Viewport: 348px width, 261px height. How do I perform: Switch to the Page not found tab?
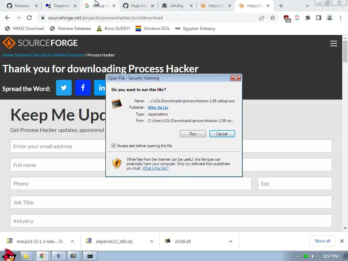tap(138, 6)
